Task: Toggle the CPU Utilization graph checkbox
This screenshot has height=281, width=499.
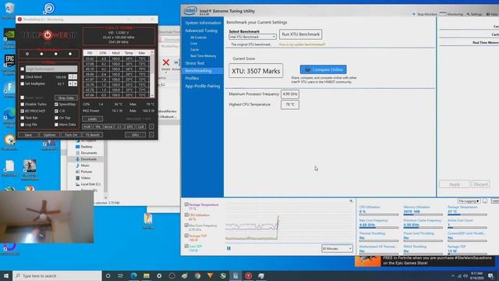Action: pyautogui.click(x=186, y=215)
